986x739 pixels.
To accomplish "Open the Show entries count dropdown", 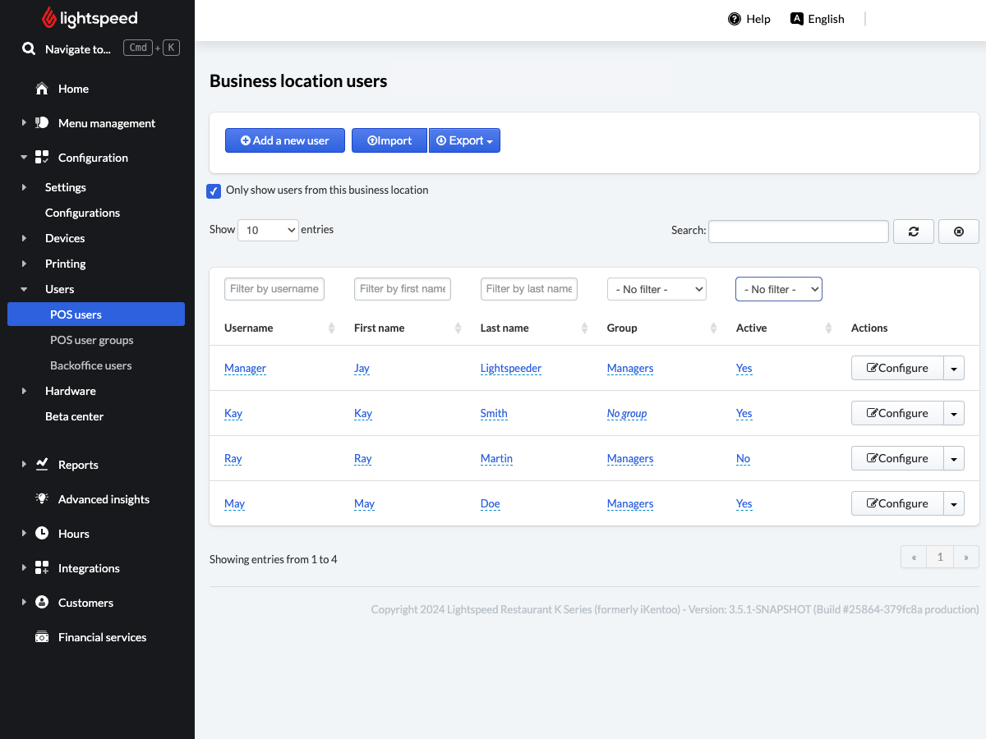I will click(x=268, y=231).
